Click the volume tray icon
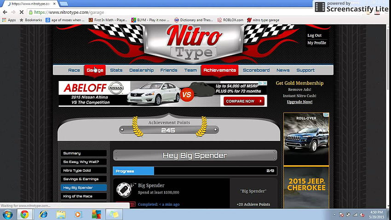 (x=362, y=214)
